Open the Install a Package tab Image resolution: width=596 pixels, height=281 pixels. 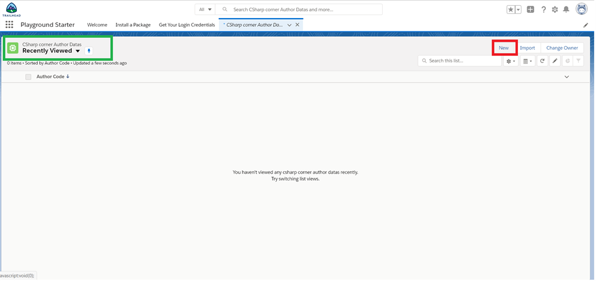click(133, 24)
